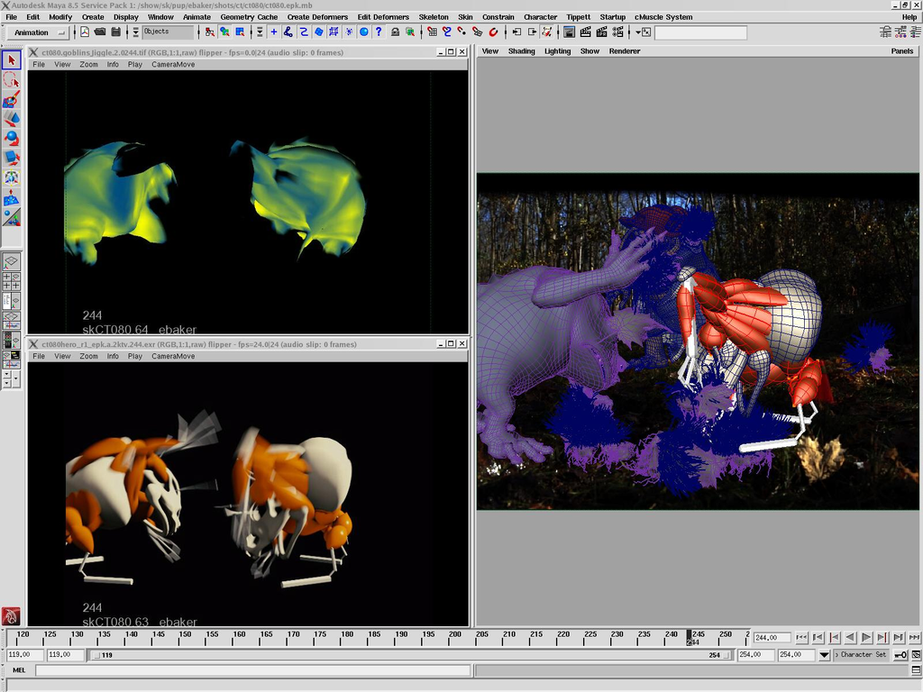The image size is (923, 692).
Task: Choose the Rotate tool with blue sphere
Action: (12, 138)
